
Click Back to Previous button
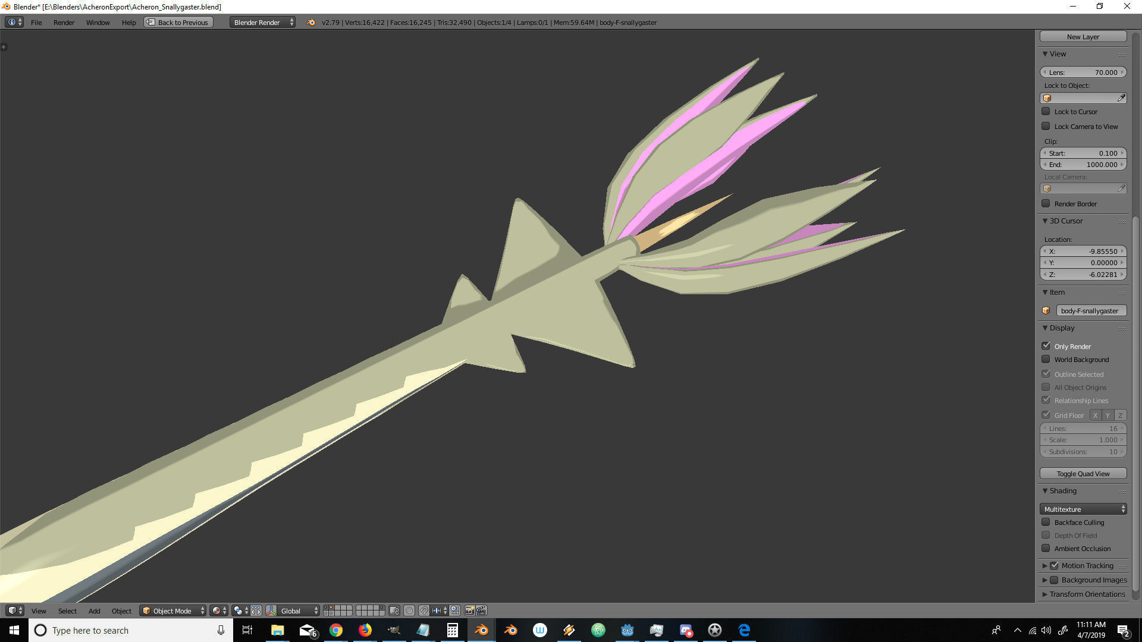click(x=178, y=22)
